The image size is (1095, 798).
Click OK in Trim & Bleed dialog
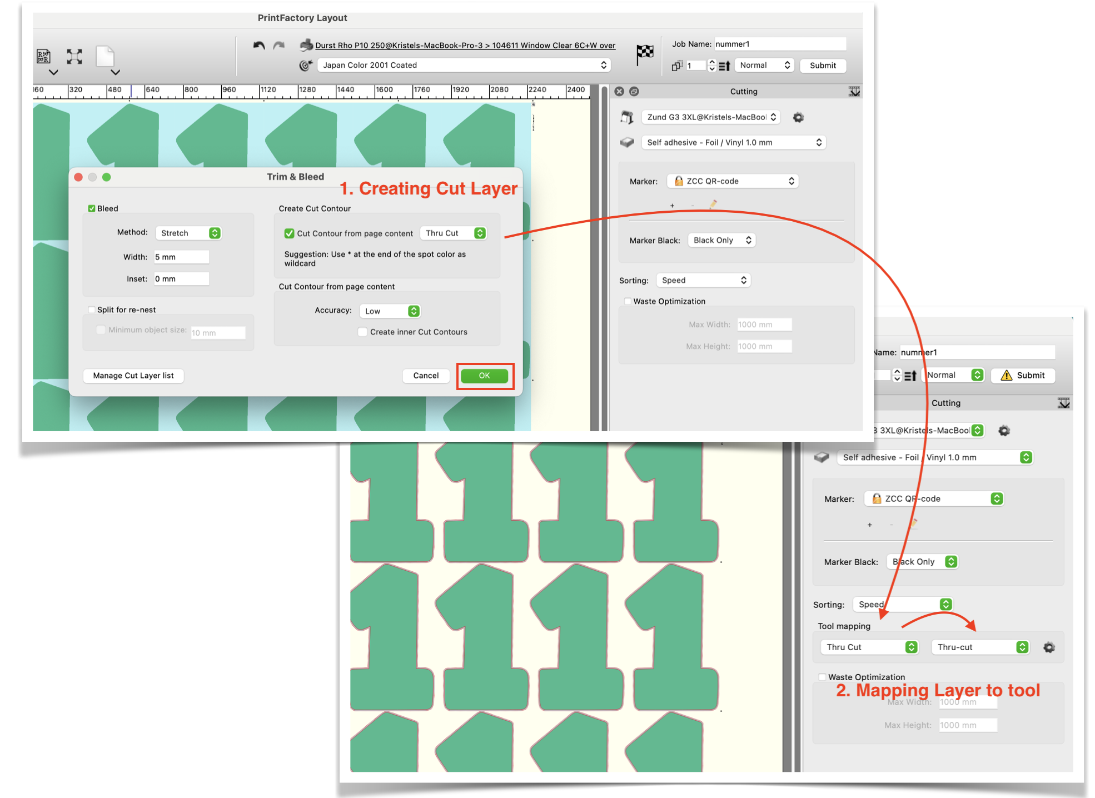(x=484, y=376)
